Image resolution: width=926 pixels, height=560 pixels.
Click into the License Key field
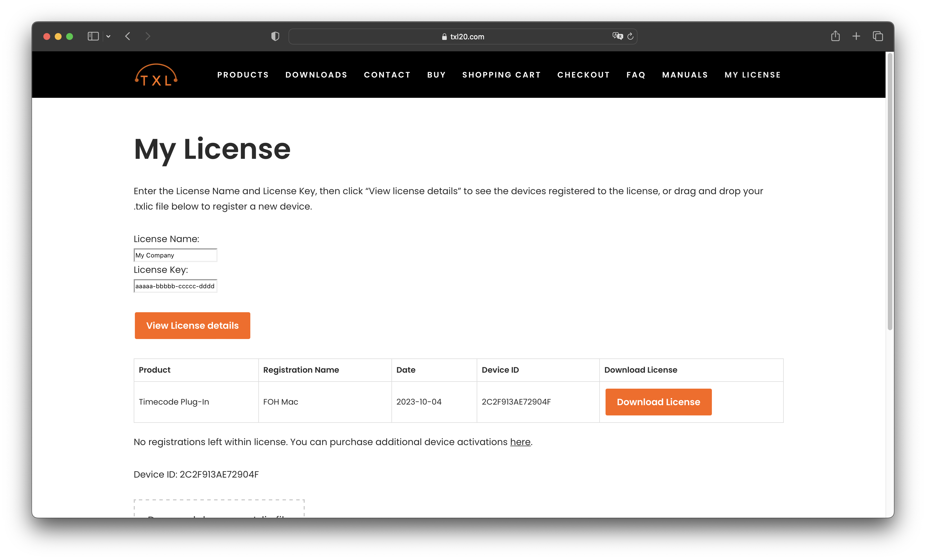pyautogui.click(x=175, y=286)
